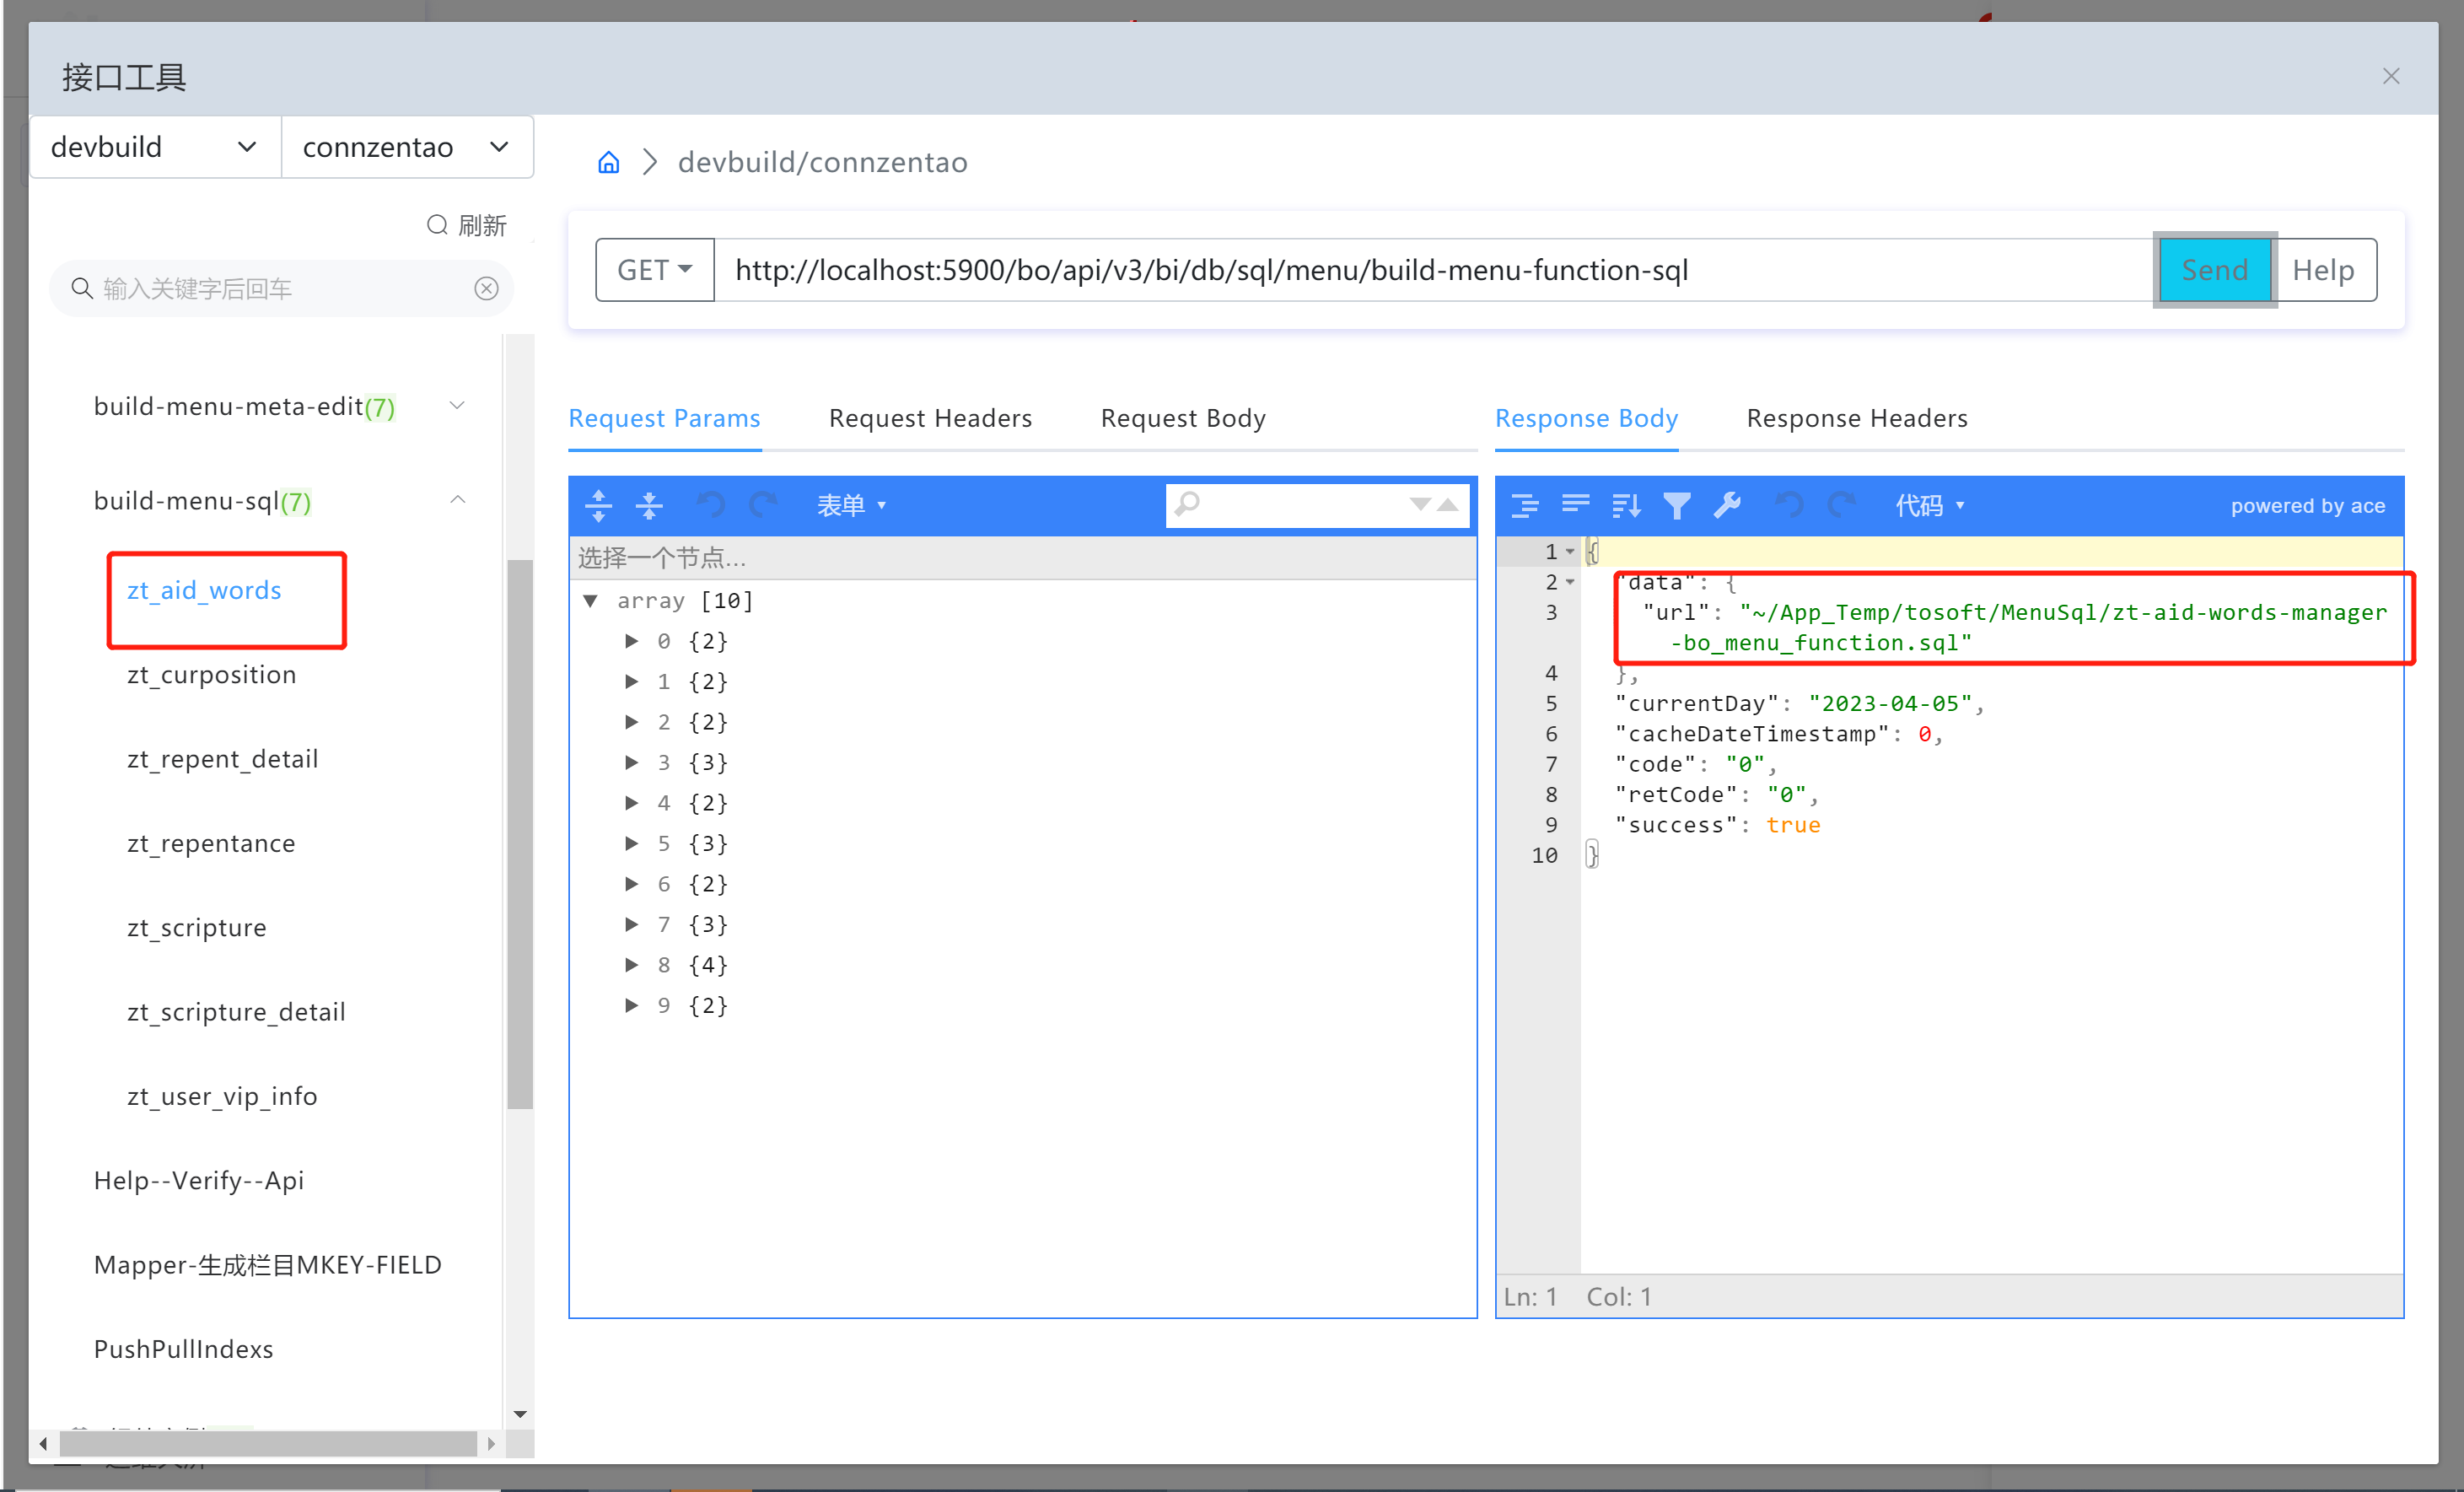The image size is (2464, 1492).
Task: Fold line 1 in response code
Action: pyautogui.click(x=1570, y=551)
